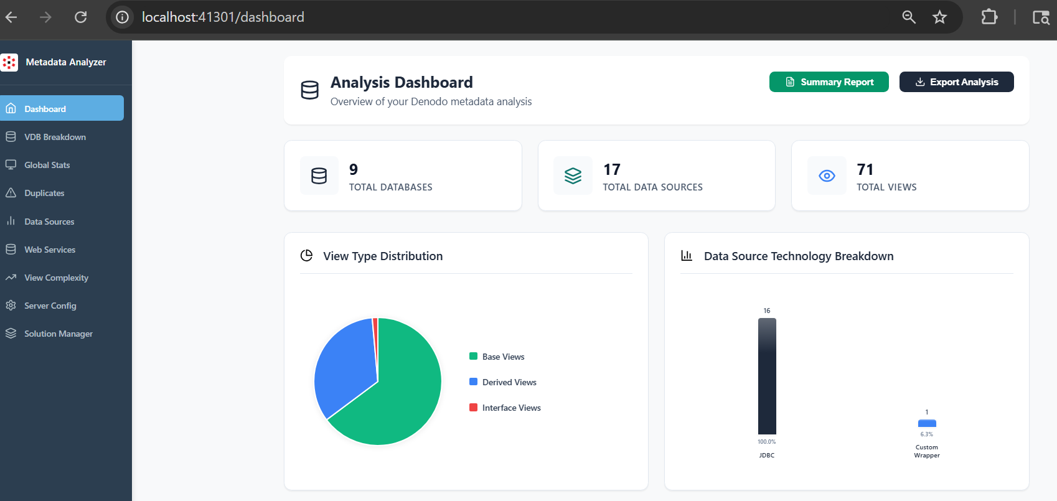Open Web Services from sidebar

pyautogui.click(x=62, y=249)
